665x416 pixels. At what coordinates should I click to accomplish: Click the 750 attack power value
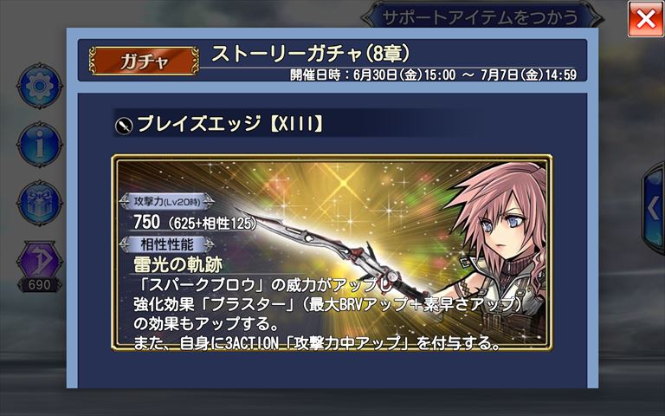pos(146,222)
